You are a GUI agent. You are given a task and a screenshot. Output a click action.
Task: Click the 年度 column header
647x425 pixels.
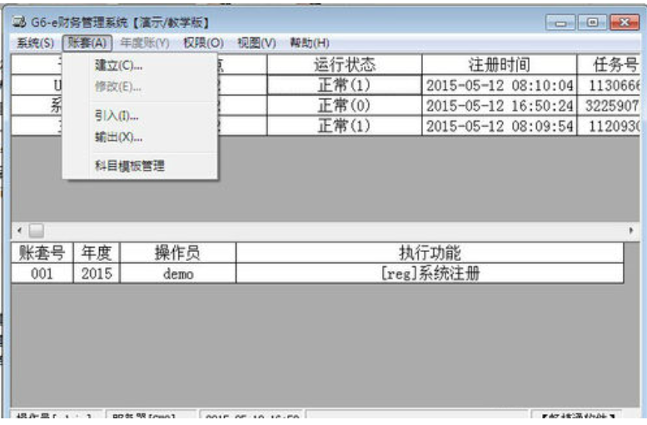(97, 253)
